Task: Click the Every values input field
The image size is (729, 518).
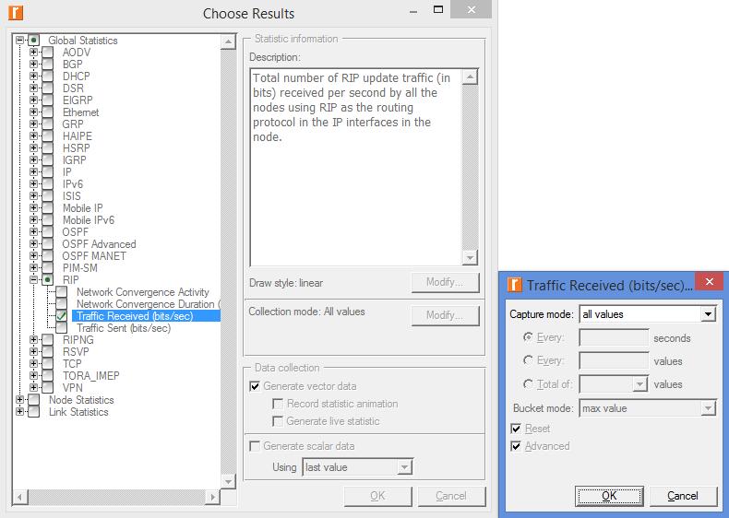Action: click(x=614, y=360)
